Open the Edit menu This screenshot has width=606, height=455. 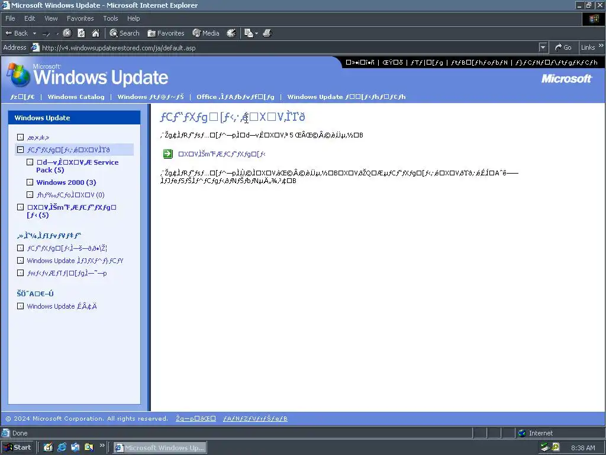(30, 18)
